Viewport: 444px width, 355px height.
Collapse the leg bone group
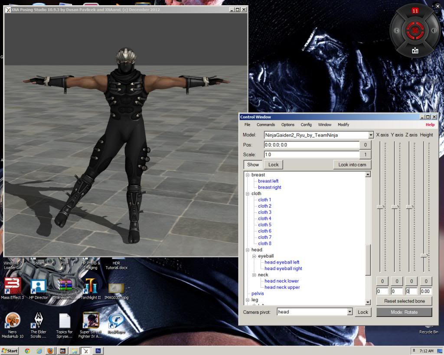pyautogui.click(x=248, y=300)
